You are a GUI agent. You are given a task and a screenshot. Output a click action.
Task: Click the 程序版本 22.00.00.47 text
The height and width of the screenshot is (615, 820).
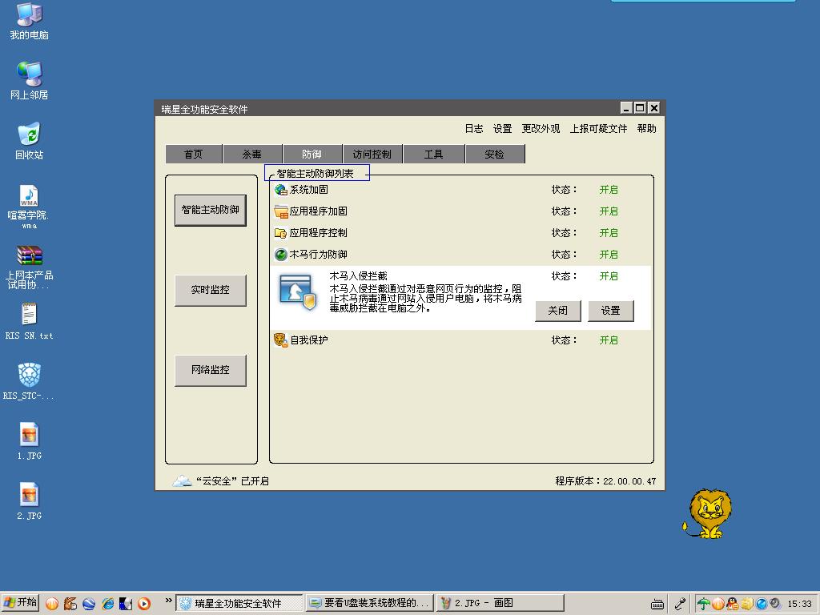[x=605, y=481]
